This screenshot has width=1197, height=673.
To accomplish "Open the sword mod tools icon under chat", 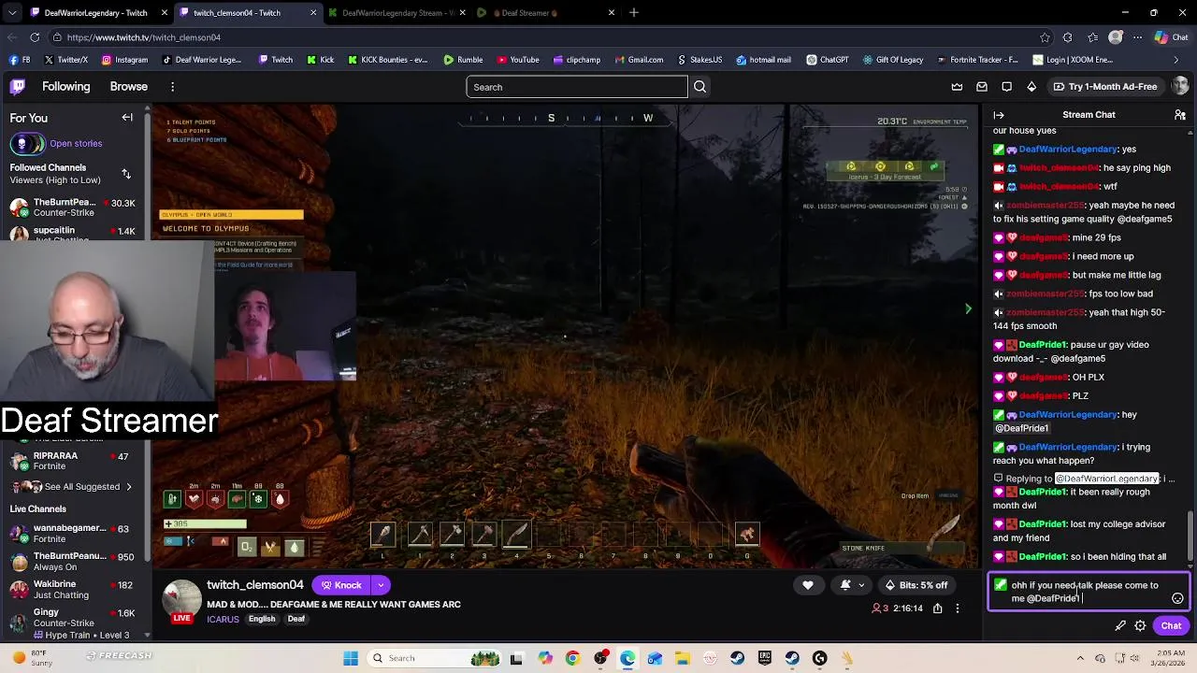I will [1120, 626].
